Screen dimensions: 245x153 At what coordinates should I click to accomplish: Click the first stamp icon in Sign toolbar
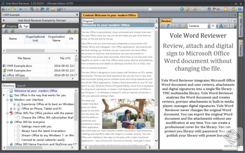coord(6,31)
